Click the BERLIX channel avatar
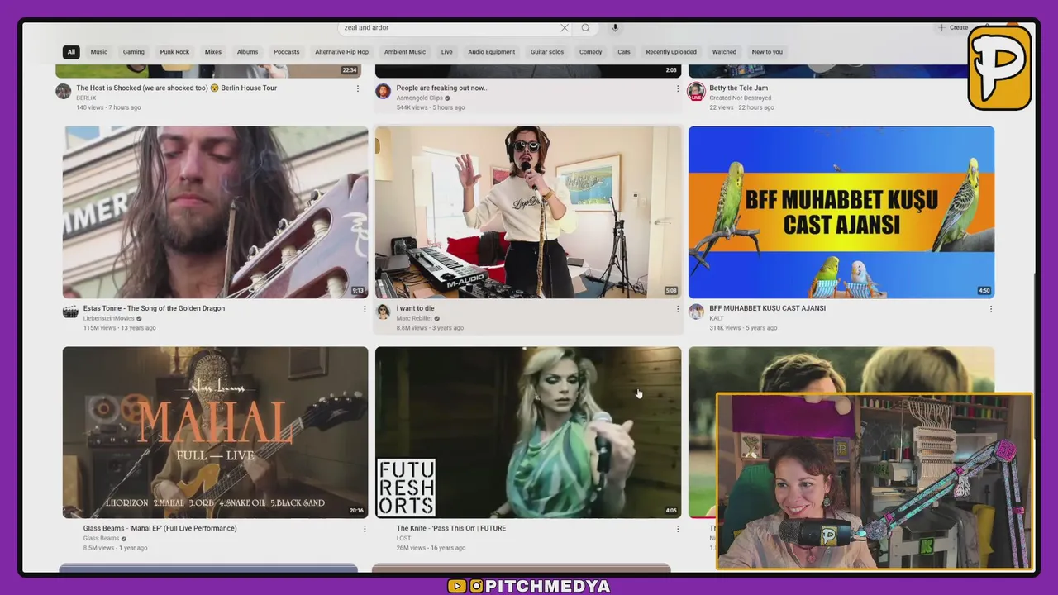The image size is (1058, 595). 63,91
